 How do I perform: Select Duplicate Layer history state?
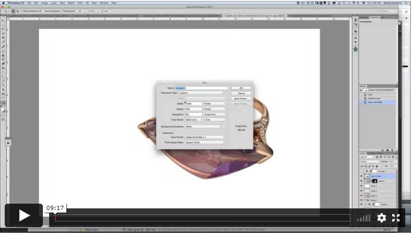(x=378, y=98)
